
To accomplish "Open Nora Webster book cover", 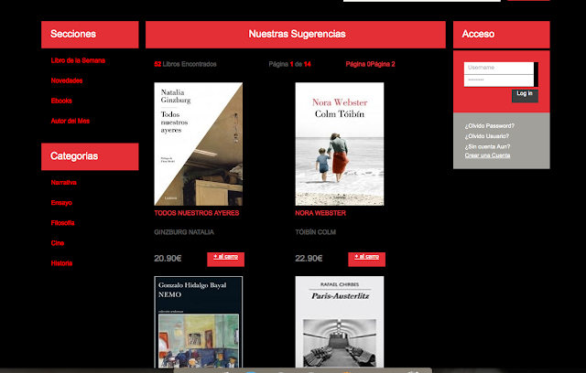I will click(340, 144).
